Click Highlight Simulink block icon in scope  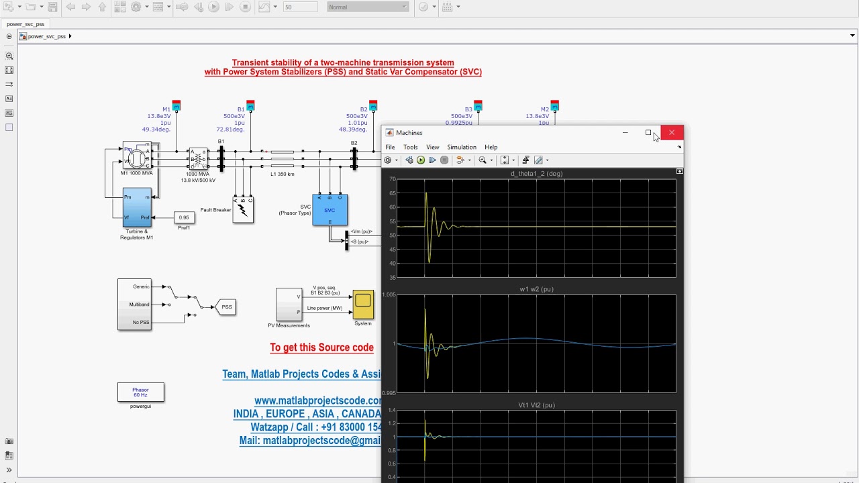point(460,160)
